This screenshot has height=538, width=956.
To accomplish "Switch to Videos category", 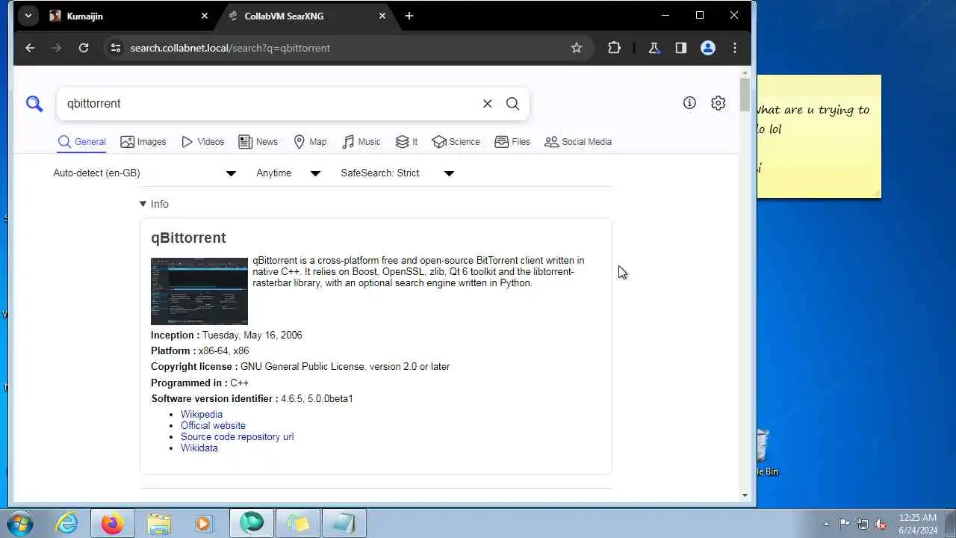I will (x=202, y=142).
